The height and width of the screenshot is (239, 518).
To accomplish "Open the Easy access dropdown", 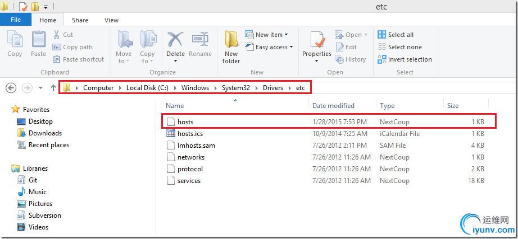I will 269,47.
